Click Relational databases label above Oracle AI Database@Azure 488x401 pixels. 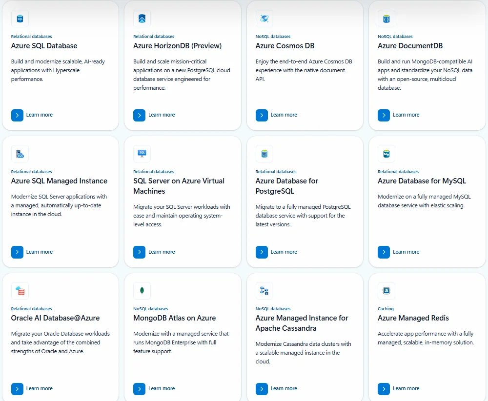point(31,309)
